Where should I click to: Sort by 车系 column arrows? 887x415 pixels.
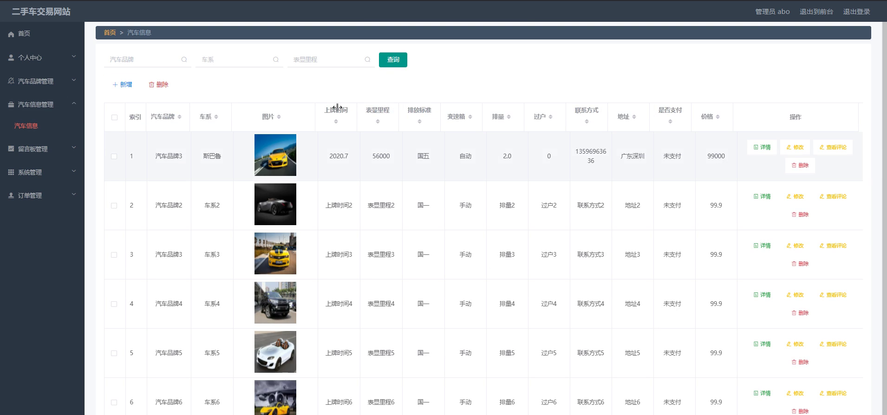point(216,117)
